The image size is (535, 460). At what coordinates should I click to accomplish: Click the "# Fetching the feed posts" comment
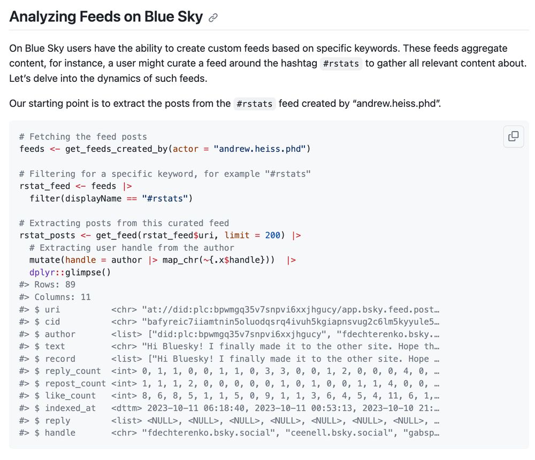[83, 137]
